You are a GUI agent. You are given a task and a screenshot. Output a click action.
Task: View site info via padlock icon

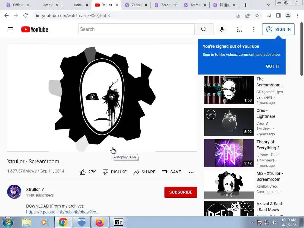point(37,15)
